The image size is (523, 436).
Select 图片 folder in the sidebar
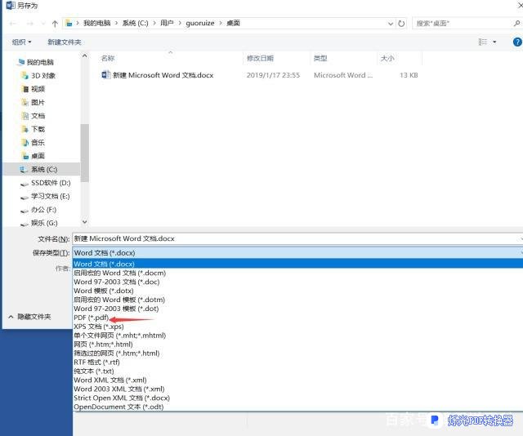[x=38, y=102]
